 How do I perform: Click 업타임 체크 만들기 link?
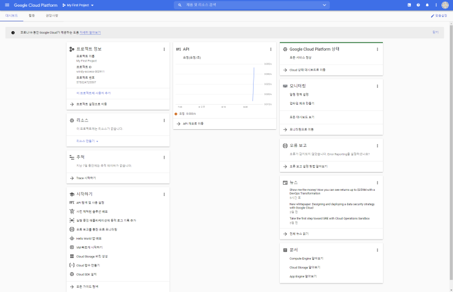tap(302, 104)
